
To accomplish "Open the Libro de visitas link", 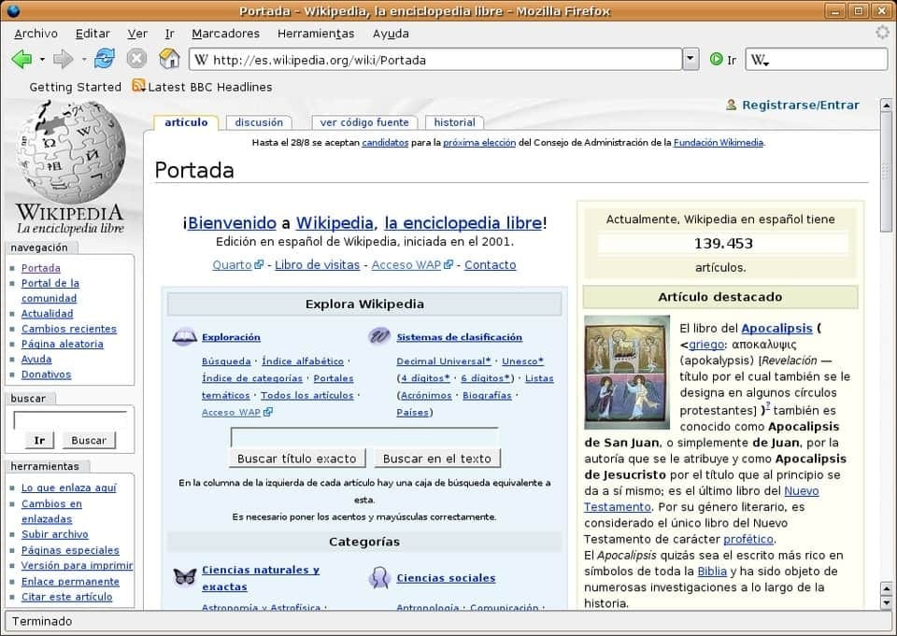I will tap(317, 265).
